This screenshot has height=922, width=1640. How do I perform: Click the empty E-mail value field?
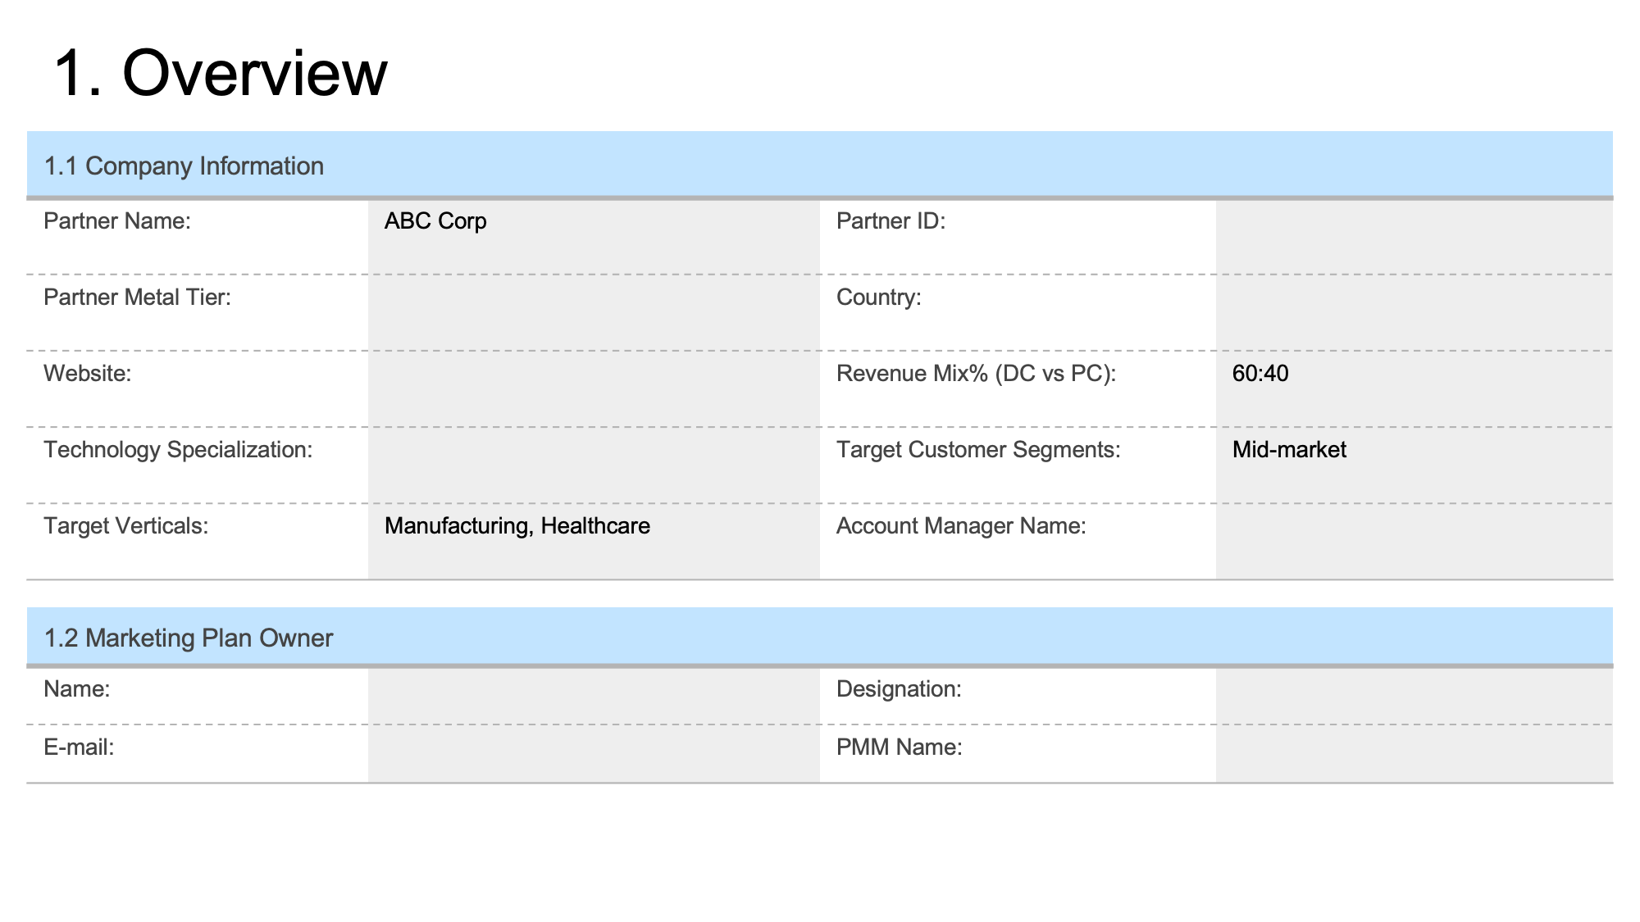594,753
